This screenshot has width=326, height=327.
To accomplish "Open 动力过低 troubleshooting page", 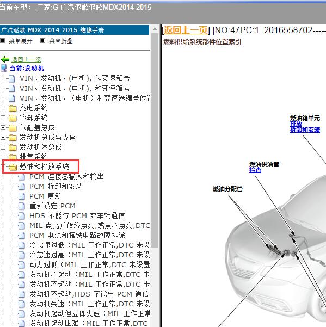I will click(x=90, y=265).
